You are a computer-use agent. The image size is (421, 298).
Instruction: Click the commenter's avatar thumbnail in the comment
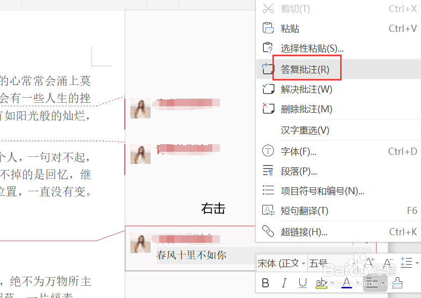point(140,243)
